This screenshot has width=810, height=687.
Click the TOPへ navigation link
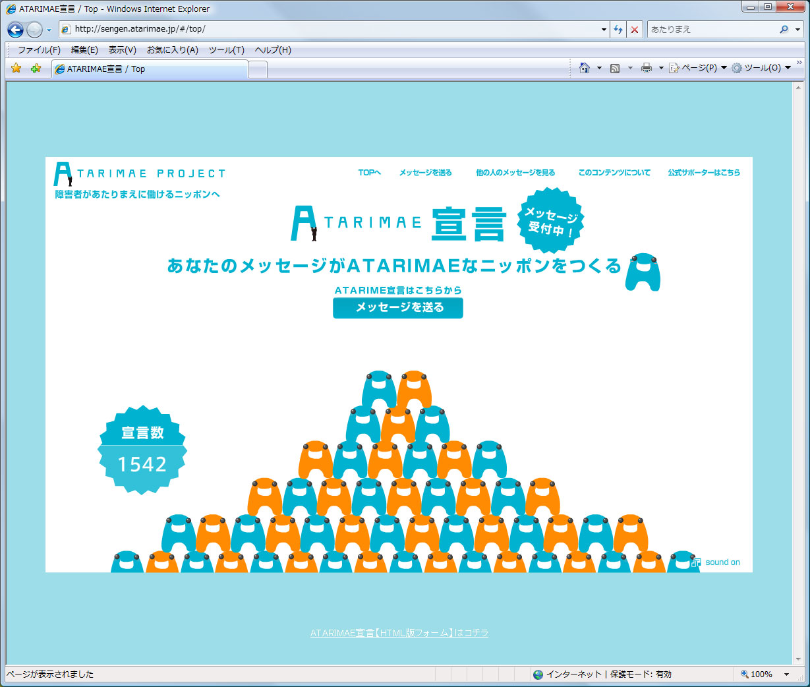(369, 173)
